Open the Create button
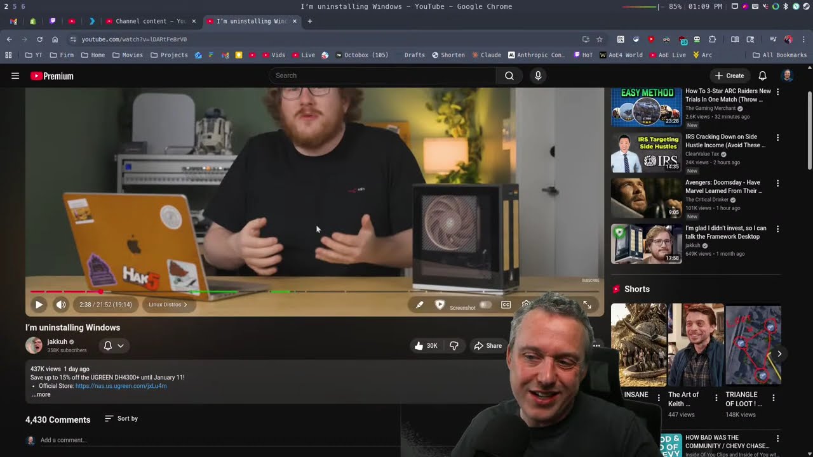Screen dimensions: 813x457 (729, 76)
